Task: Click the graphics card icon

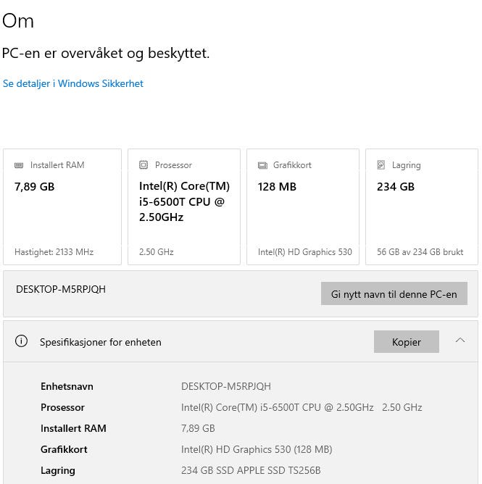Action: 262,165
